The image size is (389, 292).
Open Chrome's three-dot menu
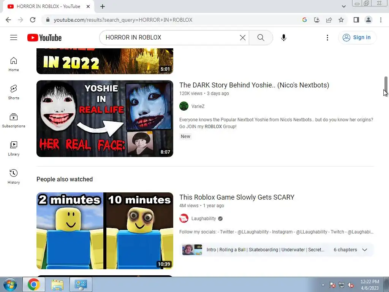[381, 20]
